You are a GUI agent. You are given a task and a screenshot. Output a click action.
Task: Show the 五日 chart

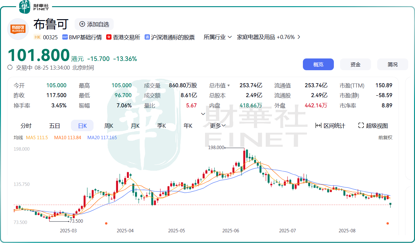55,126
